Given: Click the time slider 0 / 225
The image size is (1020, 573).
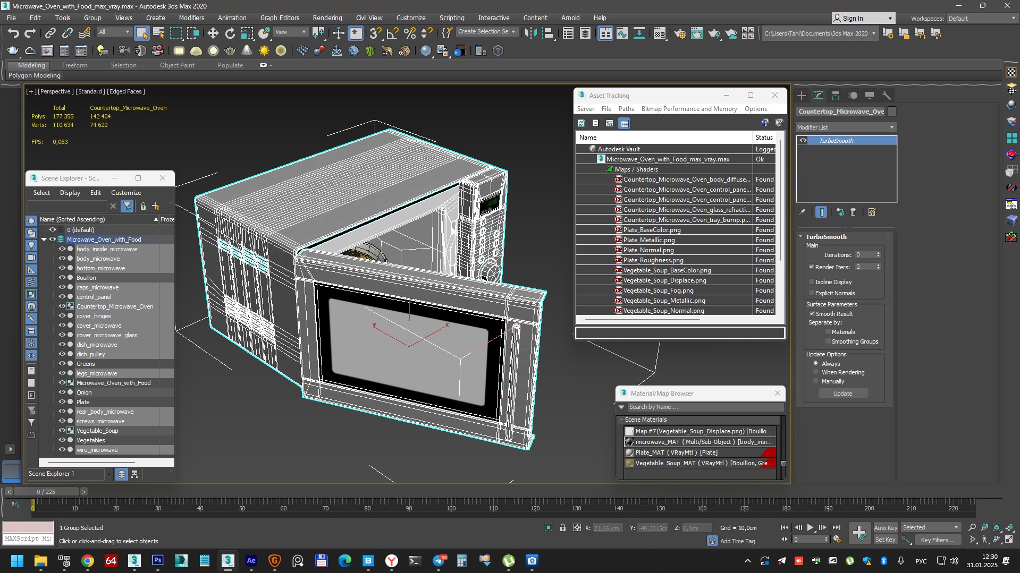Looking at the screenshot, I should click(46, 492).
